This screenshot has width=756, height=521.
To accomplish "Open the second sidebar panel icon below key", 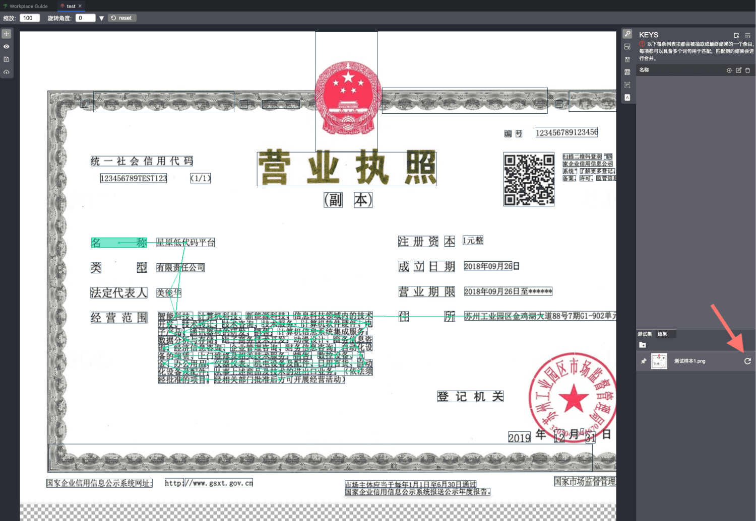I will (x=627, y=47).
